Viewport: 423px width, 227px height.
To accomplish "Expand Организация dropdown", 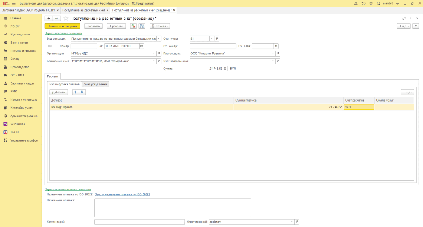I will 154,54.
